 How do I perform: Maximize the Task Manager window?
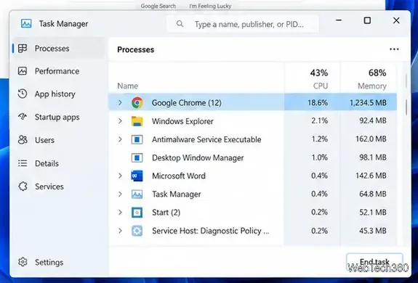click(x=367, y=20)
